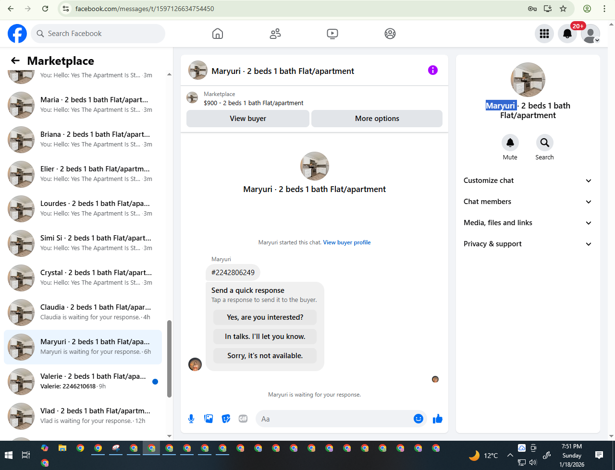Open Claudia conversation
This screenshot has width=615, height=470.
tap(83, 312)
